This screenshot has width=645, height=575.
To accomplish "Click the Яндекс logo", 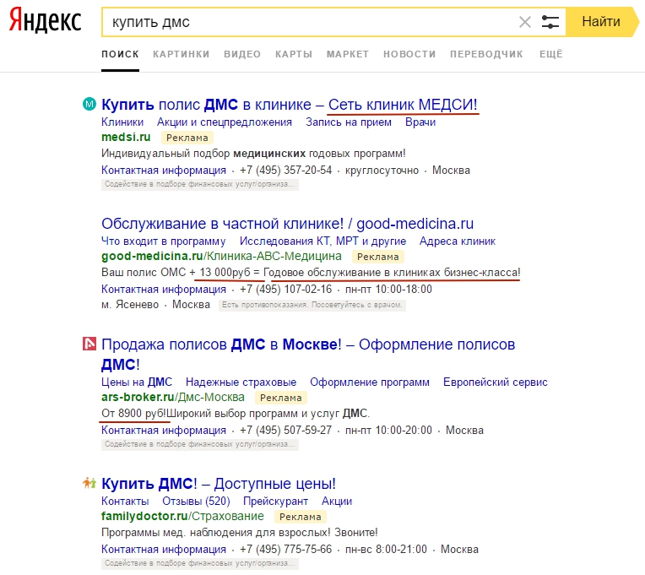I will 46,20.
